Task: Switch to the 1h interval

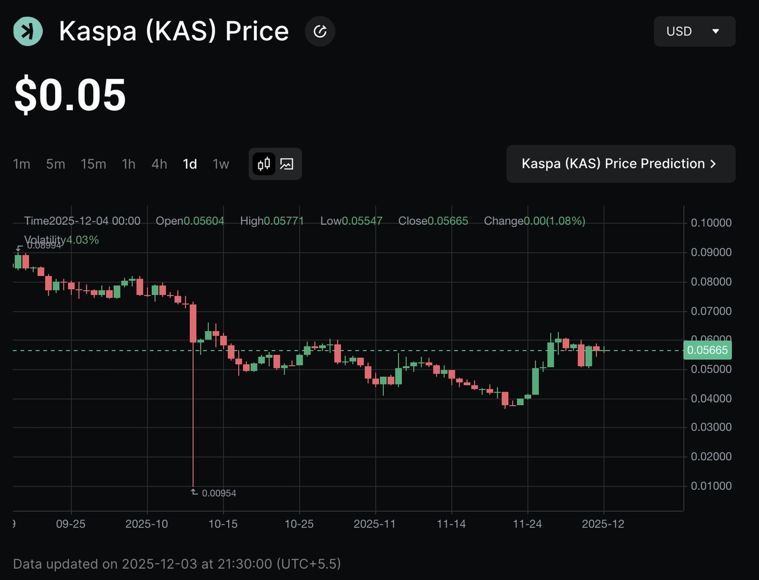Action: (128, 164)
